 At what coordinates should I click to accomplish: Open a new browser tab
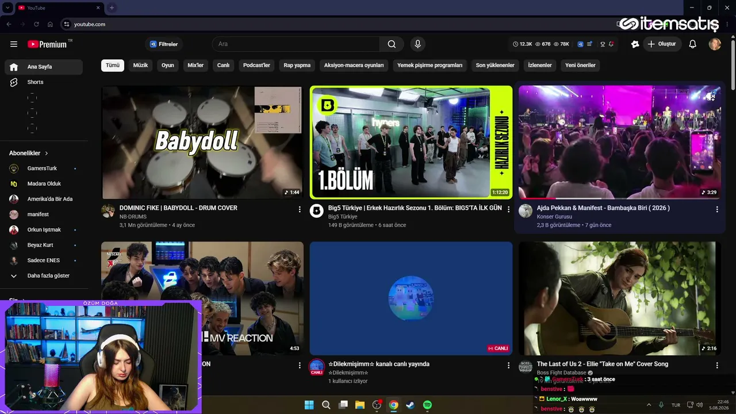coord(112,7)
